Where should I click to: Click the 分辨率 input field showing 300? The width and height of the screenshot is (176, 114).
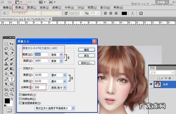(41, 87)
